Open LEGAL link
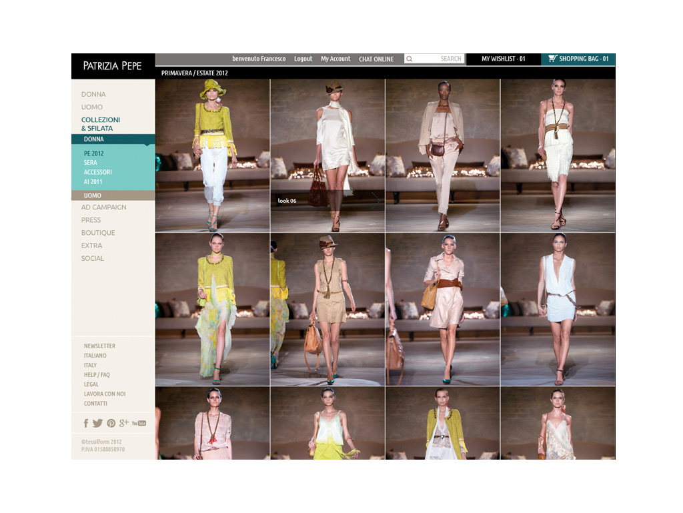 click(x=91, y=384)
